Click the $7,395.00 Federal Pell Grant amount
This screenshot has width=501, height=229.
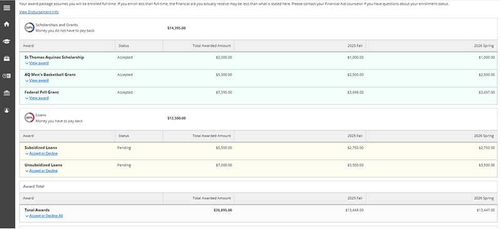pos(224,92)
